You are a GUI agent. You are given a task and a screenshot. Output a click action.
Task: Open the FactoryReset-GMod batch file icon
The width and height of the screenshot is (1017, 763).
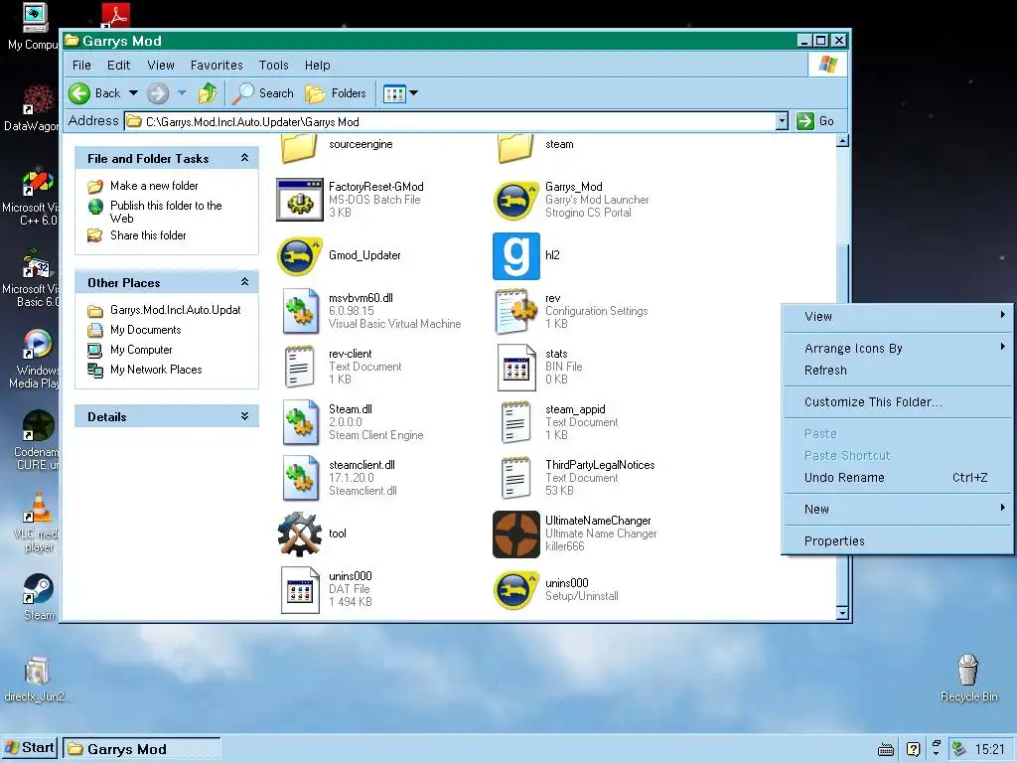[300, 200]
